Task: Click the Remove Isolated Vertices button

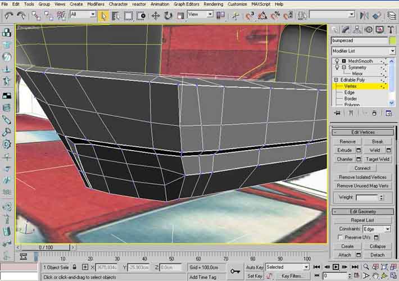Action: 362,177
